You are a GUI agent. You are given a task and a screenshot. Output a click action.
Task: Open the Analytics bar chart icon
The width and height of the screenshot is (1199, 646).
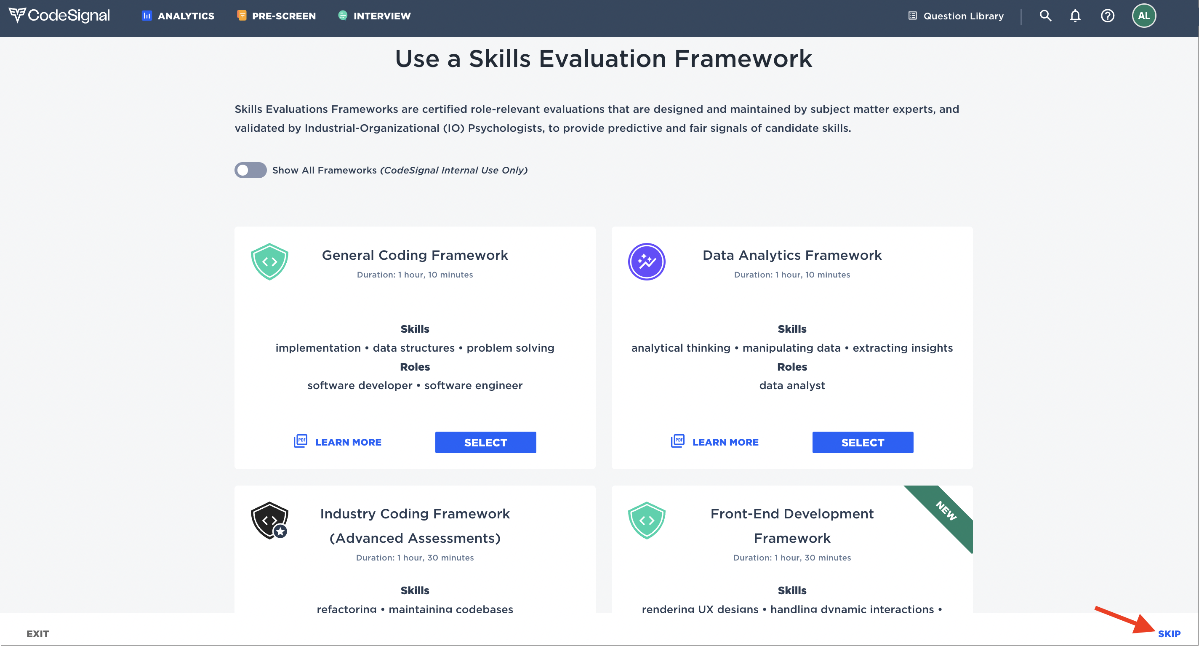click(147, 16)
